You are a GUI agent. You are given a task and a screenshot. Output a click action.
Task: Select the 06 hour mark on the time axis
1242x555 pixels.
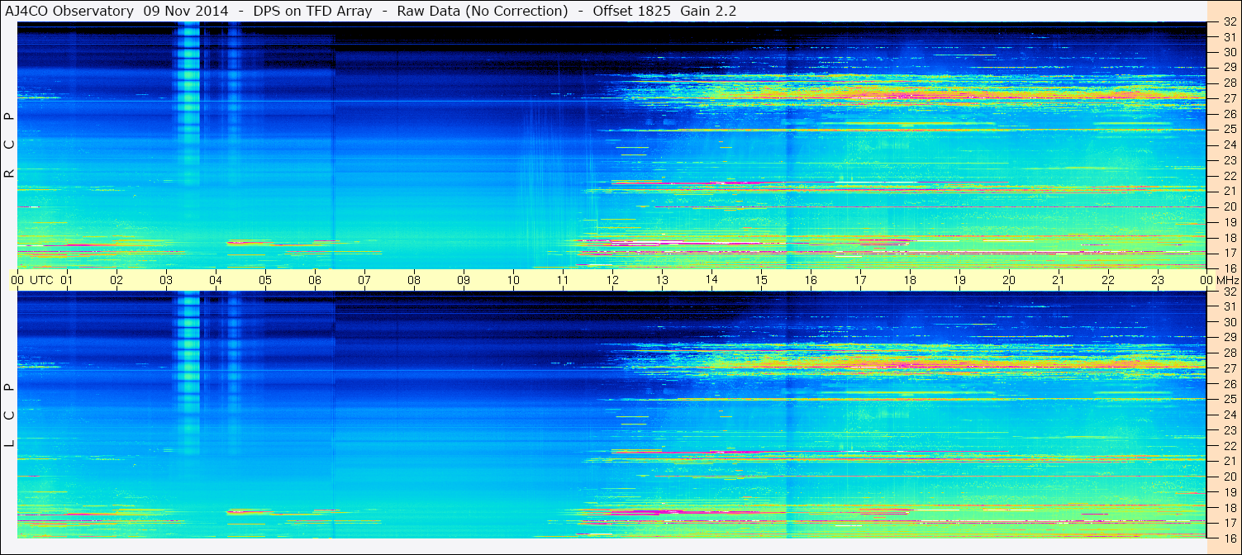click(315, 280)
